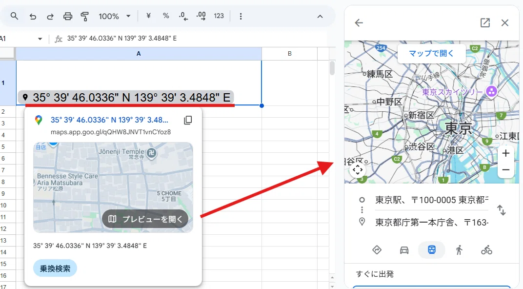This screenshot has width=523, height=289.
Task: Undo the last action
Action: click(x=33, y=16)
